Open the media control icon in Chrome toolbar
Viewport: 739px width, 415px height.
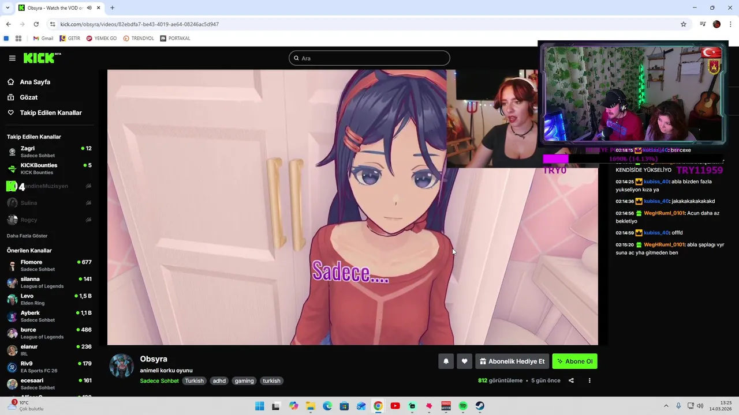click(x=703, y=24)
